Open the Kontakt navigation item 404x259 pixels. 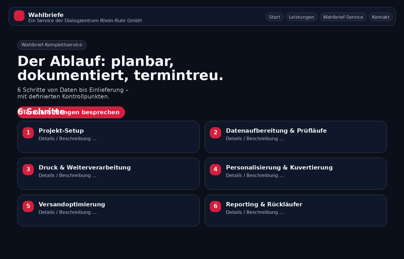click(381, 17)
